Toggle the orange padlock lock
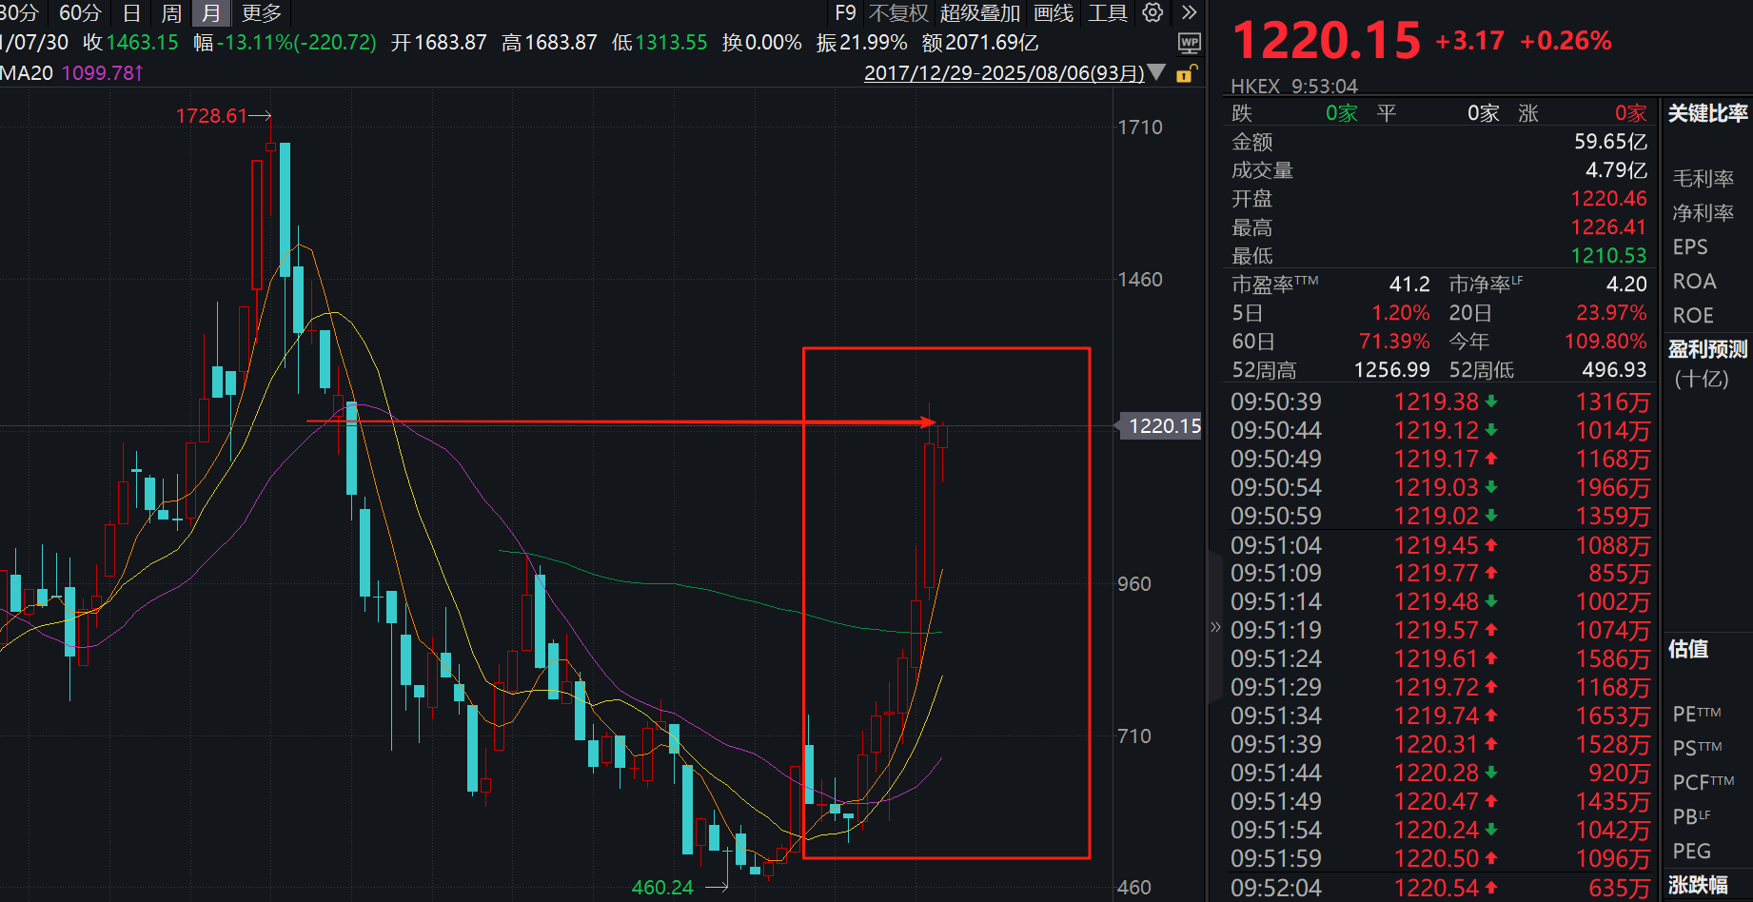The height and width of the screenshot is (902, 1753). click(x=1186, y=73)
